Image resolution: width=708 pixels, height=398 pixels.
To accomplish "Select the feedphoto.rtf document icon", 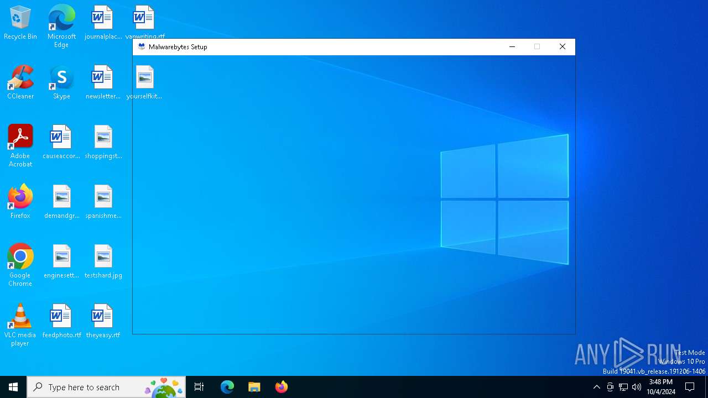I will 61,321.
